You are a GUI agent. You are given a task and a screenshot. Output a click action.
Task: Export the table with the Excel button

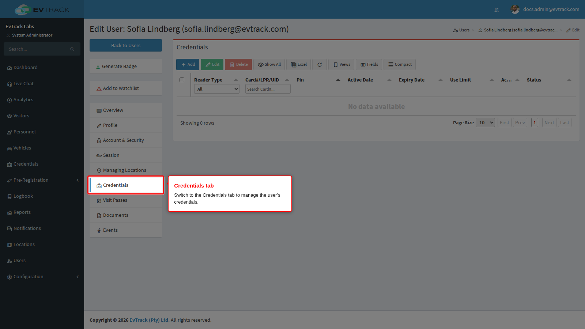tap(299, 65)
